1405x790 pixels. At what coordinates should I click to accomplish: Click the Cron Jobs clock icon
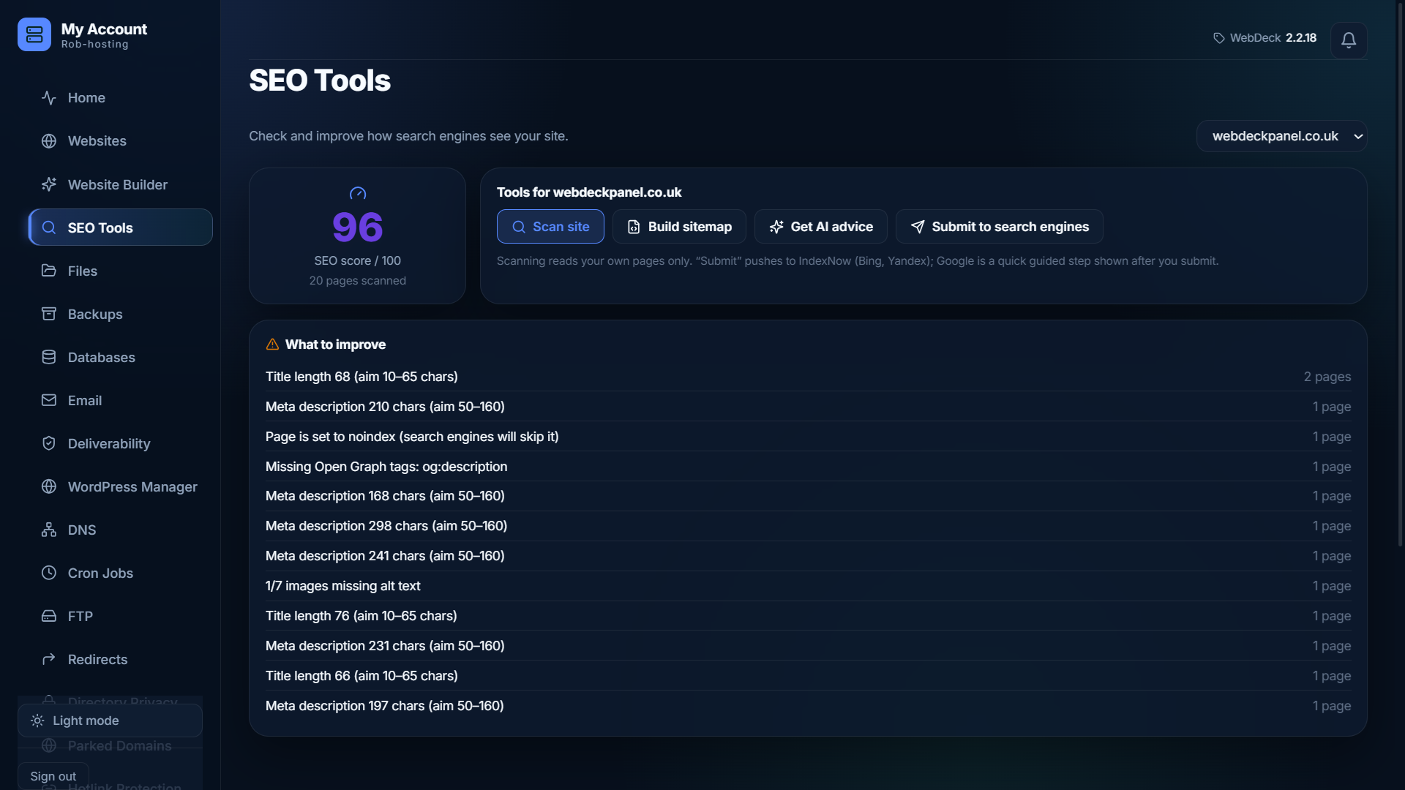point(49,573)
